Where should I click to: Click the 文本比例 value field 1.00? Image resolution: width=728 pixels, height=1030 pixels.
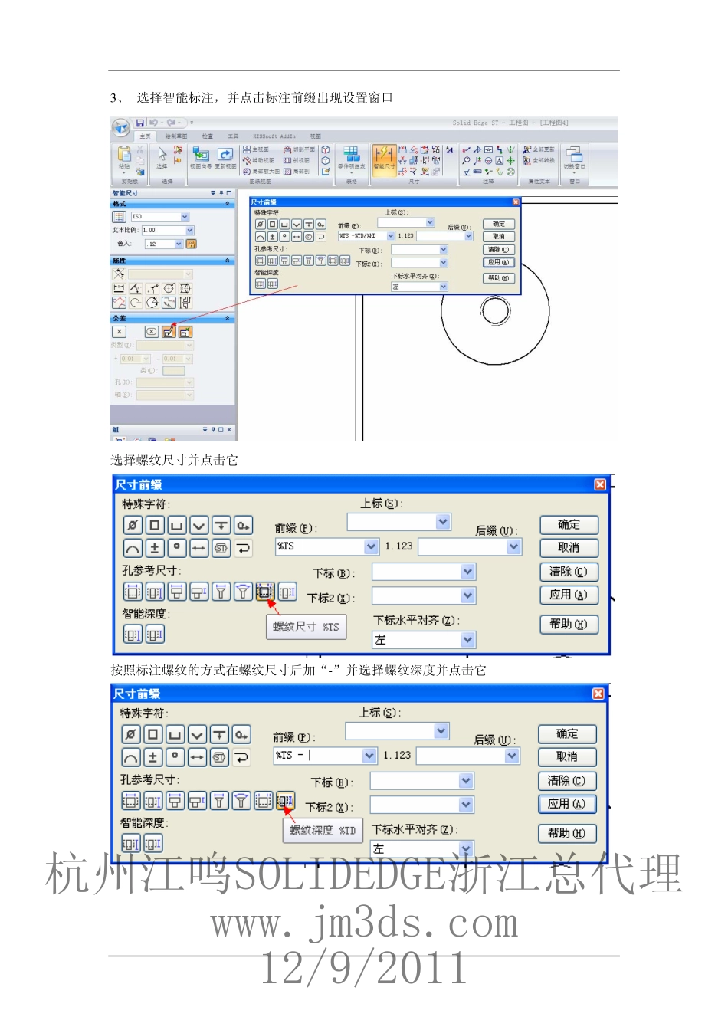tap(164, 230)
